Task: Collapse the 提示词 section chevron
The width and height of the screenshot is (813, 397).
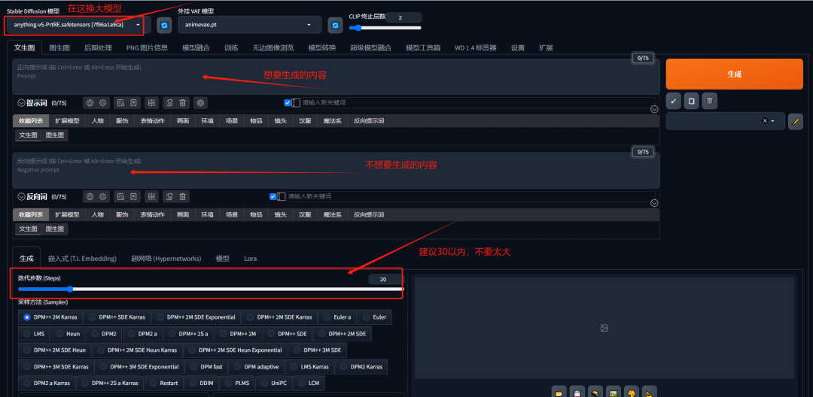Action: click(x=21, y=103)
